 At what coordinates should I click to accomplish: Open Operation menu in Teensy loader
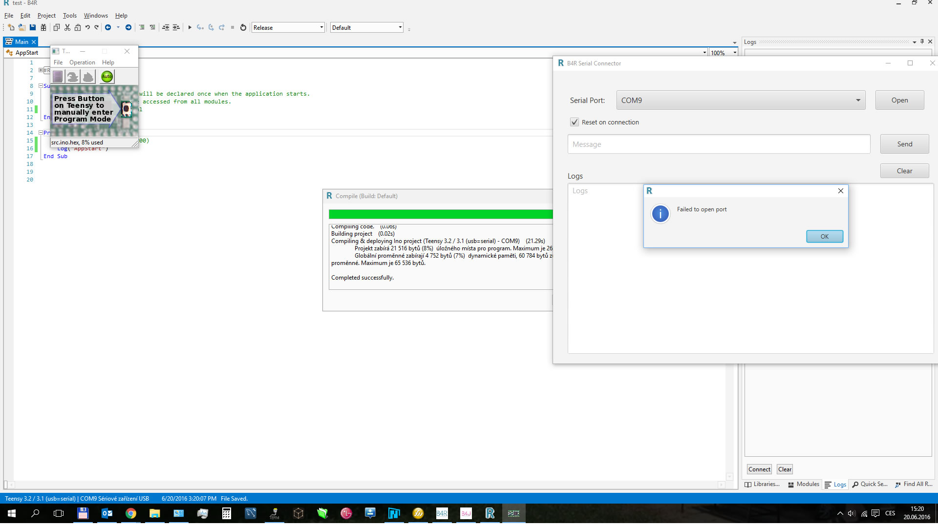click(82, 62)
